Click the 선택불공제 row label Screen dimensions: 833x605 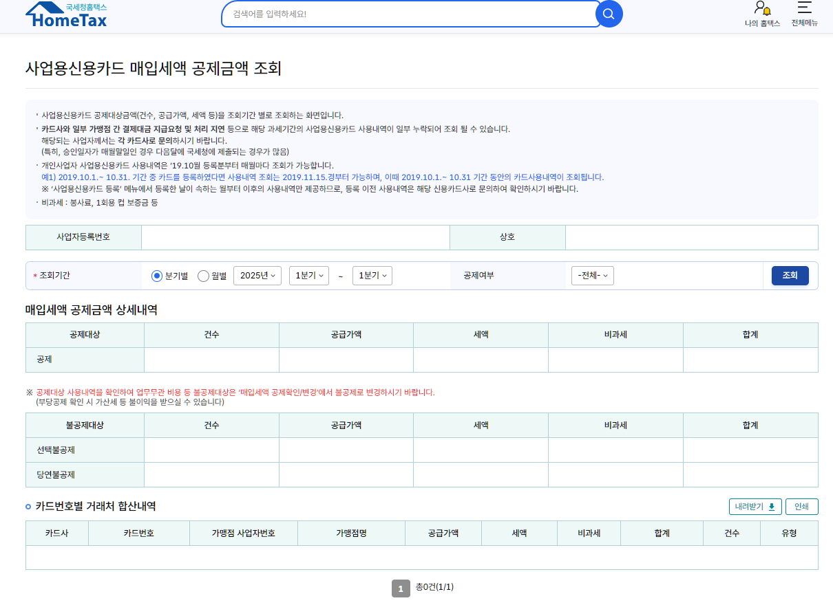point(56,450)
